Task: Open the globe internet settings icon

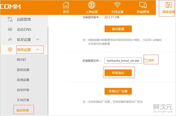Action: (x=92, y=5)
